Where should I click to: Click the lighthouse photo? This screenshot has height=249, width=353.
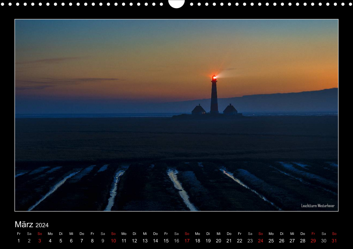[x=176, y=115]
